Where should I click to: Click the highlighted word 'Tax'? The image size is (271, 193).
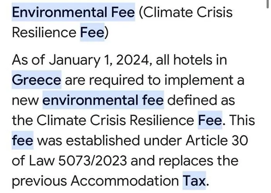194,181
